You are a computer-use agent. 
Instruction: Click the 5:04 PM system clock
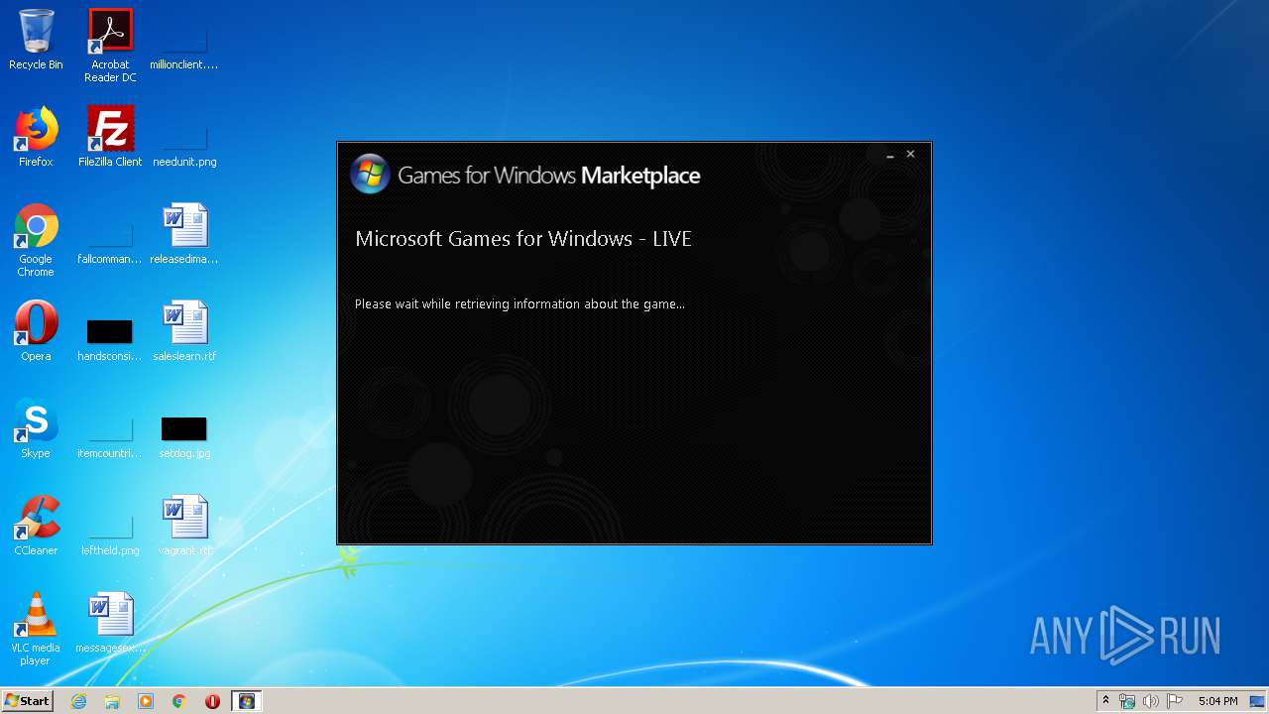pos(1217,701)
